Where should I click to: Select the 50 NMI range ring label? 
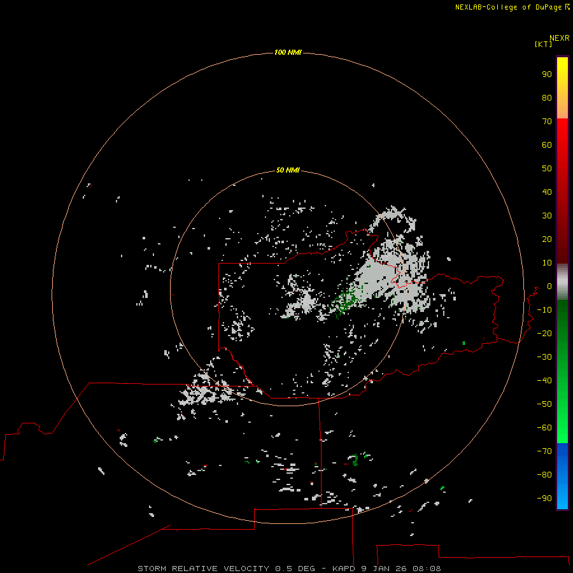point(288,170)
